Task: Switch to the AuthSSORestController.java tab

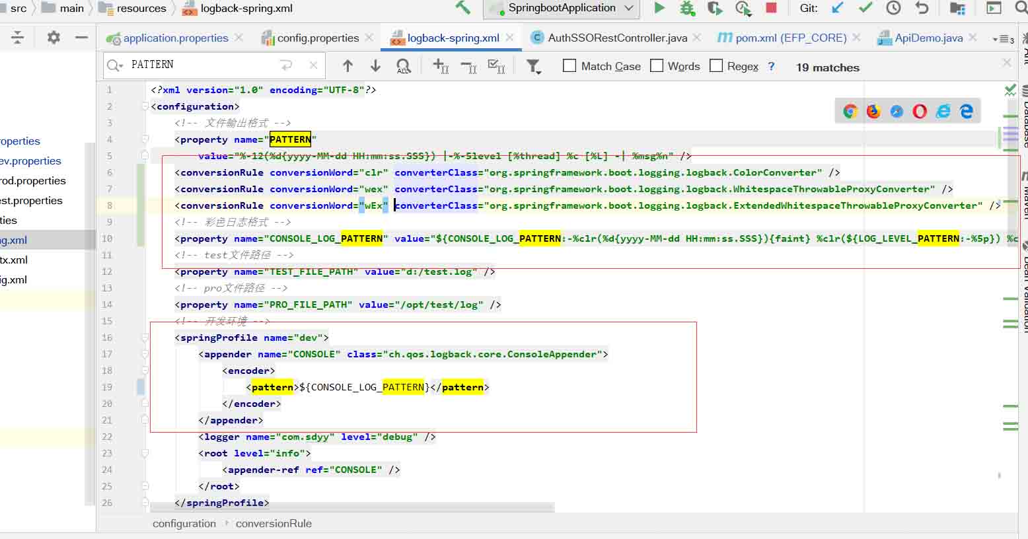Action: coord(617,38)
